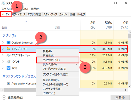131x103 pixels.
Task: Switch to the スタートアップ tab
Action: click(50, 14)
